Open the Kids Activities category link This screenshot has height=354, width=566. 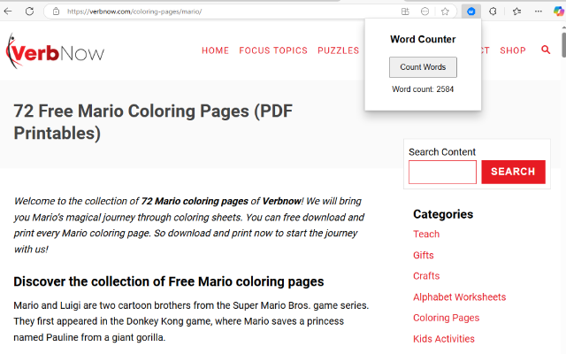(x=444, y=339)
